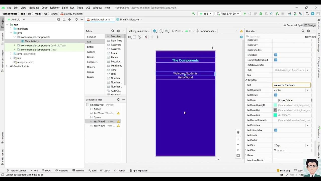Open the textSize 20sp dropdown arrow
This screenshot has width=321, height=181.
click(x=308, y=145)
